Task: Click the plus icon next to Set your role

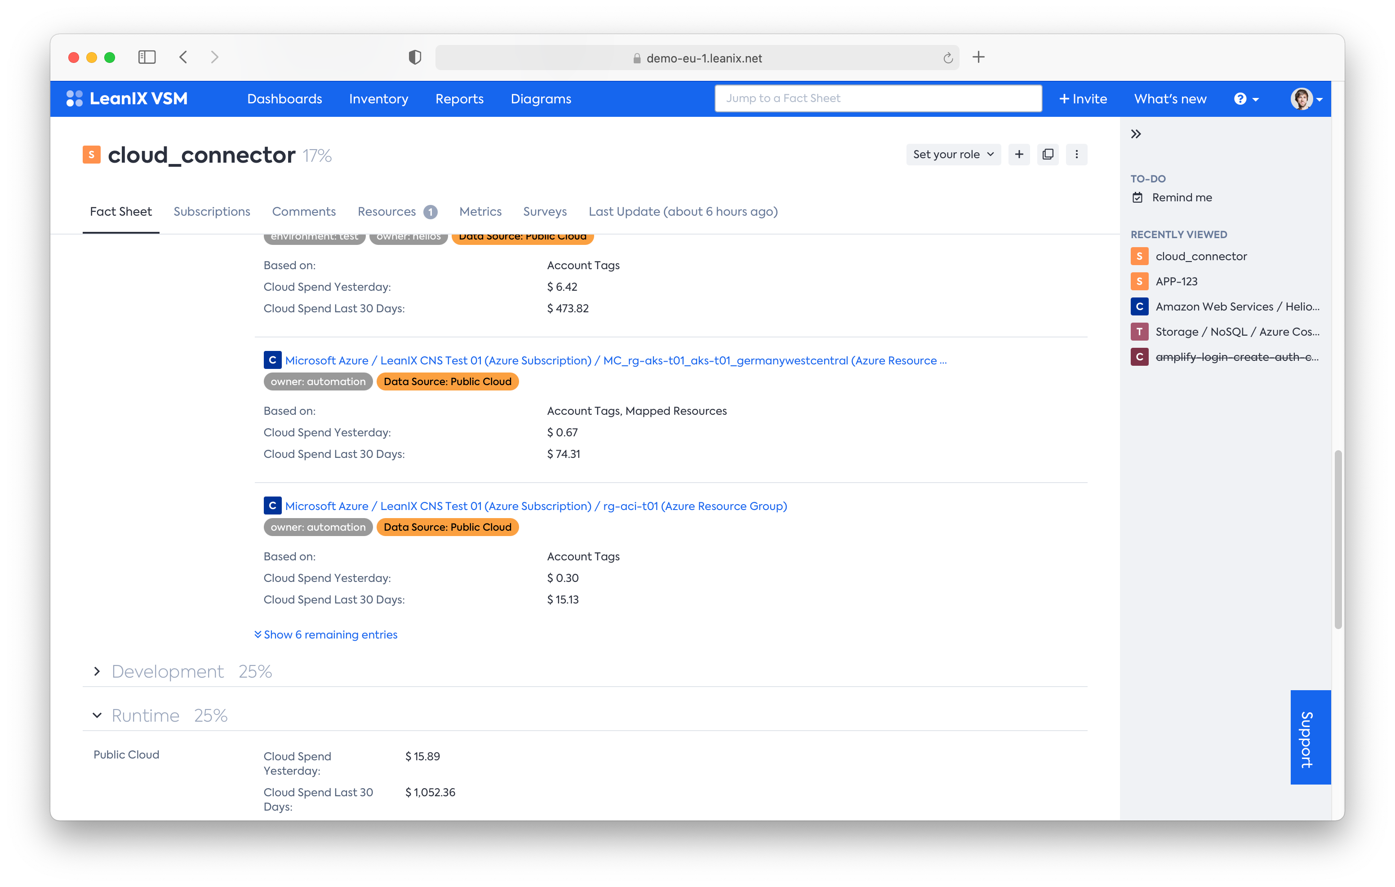Action: 1019,154
